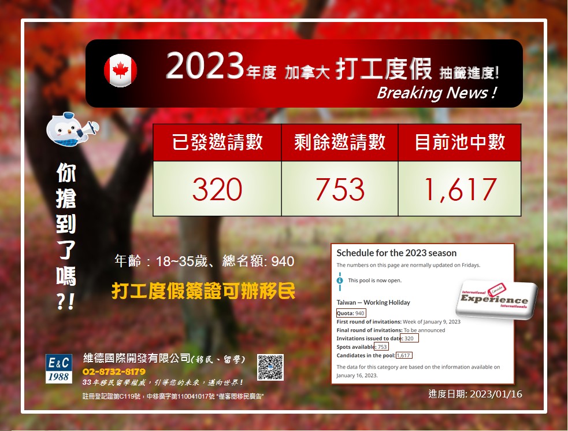This screenshot has width=568, height=431.
Task: Click the Canadian flag maple leaf icon
Action: click(120, 71)
